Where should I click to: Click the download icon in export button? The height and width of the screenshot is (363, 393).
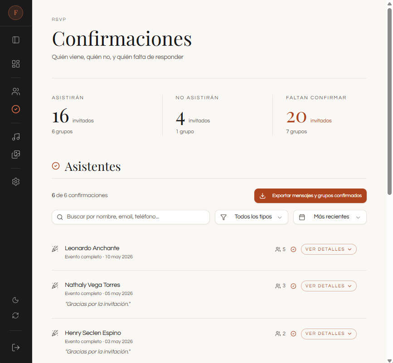coord(262,196)
